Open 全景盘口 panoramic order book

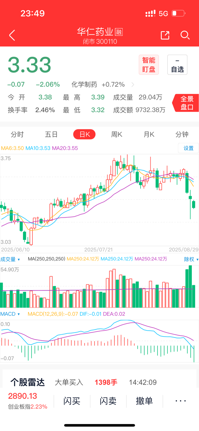click(186, 103)
